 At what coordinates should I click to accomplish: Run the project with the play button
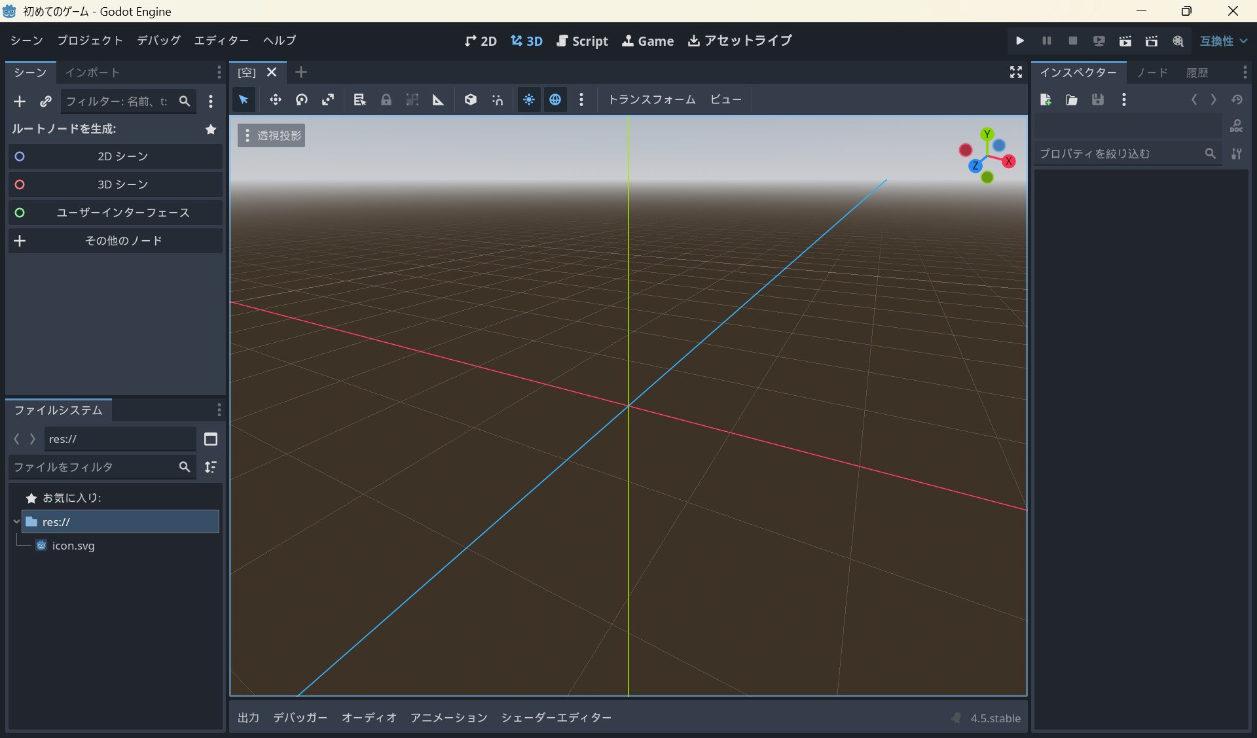(1020, 41)
